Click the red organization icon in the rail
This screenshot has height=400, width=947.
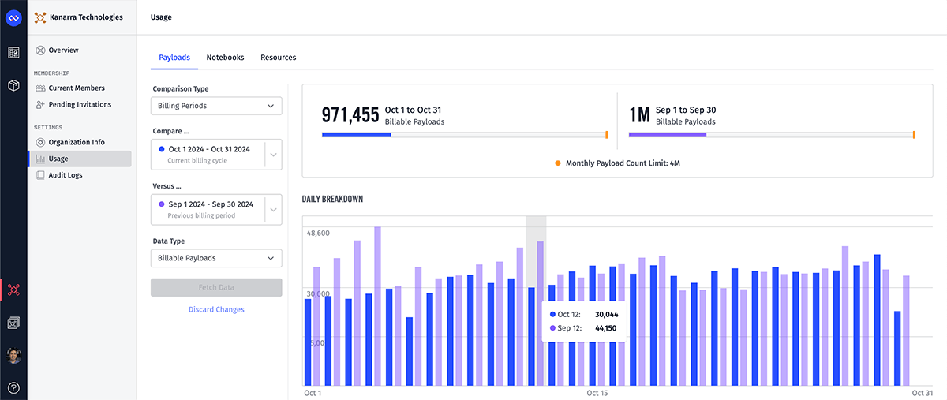coord(13,290)
